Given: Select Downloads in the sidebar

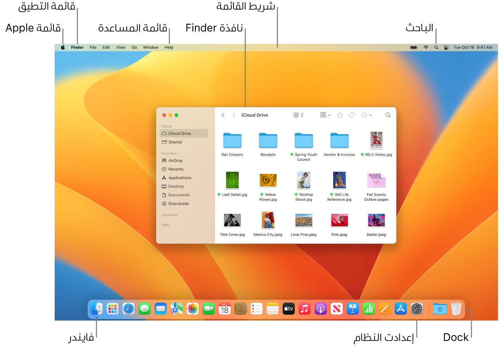Looking at the screenshot, I should pyautogui.click(x=184, y=204).
